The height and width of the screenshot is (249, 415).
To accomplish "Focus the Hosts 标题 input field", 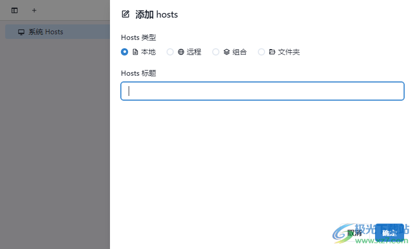I will (x=262, y=91).
